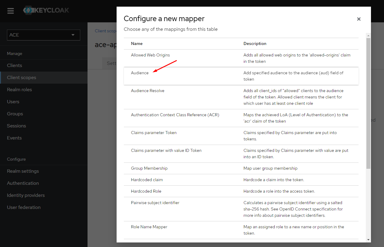This screenshot has width=384, height=247.
Task: Open Client scopes from the sidebar
Action: pos(21,77)
